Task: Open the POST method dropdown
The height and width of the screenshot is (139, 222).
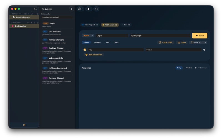Action: click(88, 36)
